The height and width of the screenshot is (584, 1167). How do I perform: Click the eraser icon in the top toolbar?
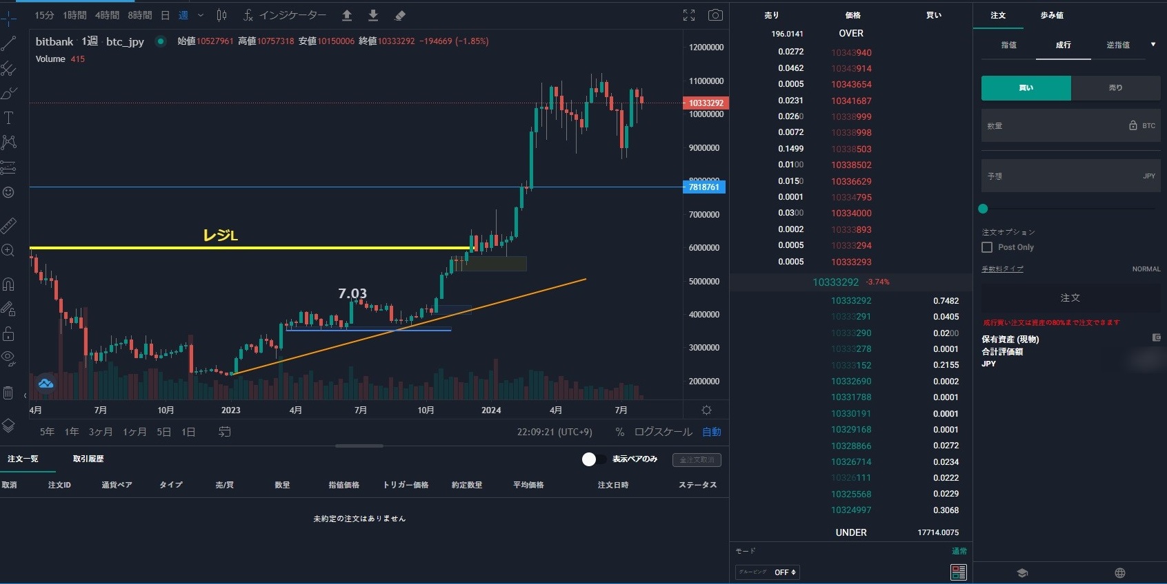coord(399,15)
